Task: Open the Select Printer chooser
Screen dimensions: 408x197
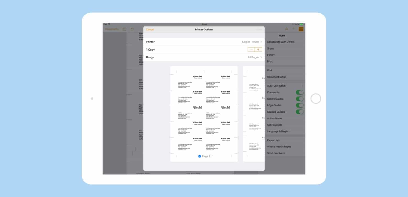Action: click(251, 42)
